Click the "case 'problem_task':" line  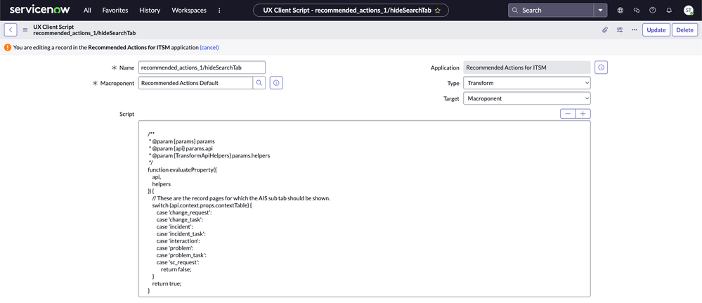[x=181, y=255]
